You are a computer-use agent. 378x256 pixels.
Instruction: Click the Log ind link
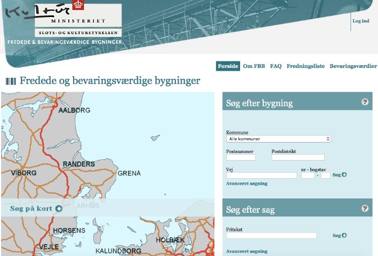[x=361, y=21]
